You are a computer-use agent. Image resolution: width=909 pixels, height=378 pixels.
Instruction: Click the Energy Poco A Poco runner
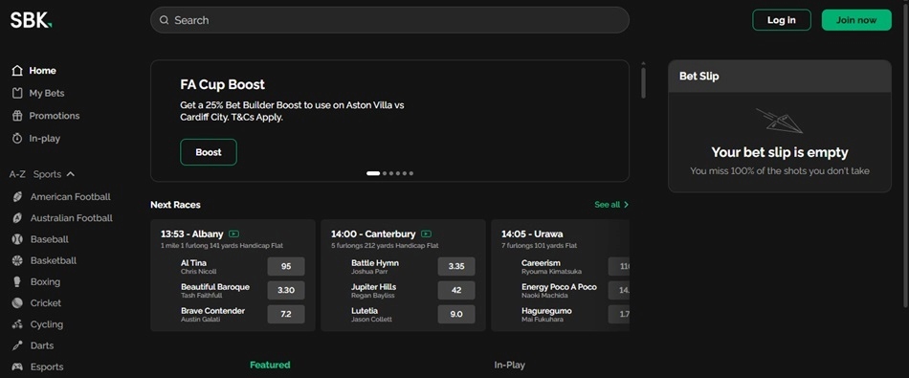[559, 287]
